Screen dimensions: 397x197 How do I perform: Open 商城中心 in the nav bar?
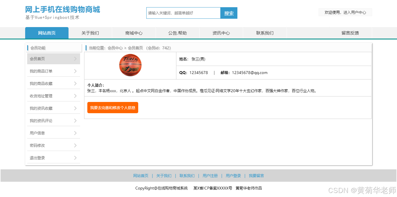point(134,33)
